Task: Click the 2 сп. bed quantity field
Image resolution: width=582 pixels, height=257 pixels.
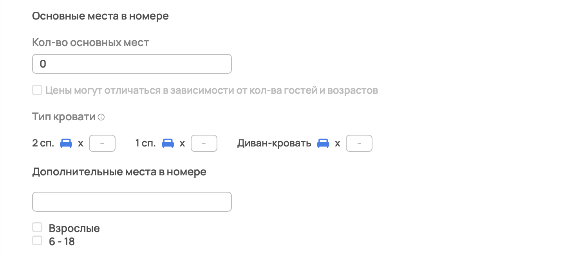Action: pos(102,143)
